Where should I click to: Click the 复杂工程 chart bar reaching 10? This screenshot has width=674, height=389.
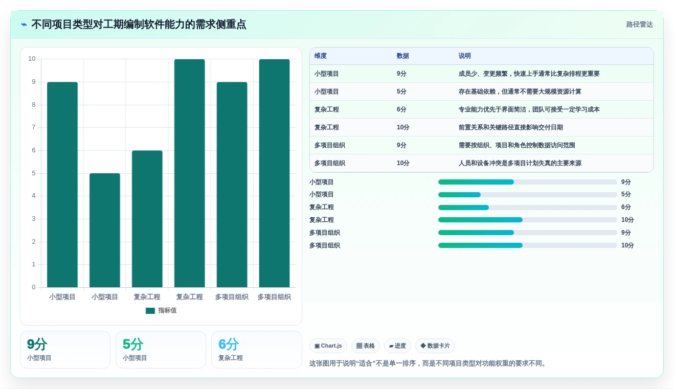pos(189,173)
